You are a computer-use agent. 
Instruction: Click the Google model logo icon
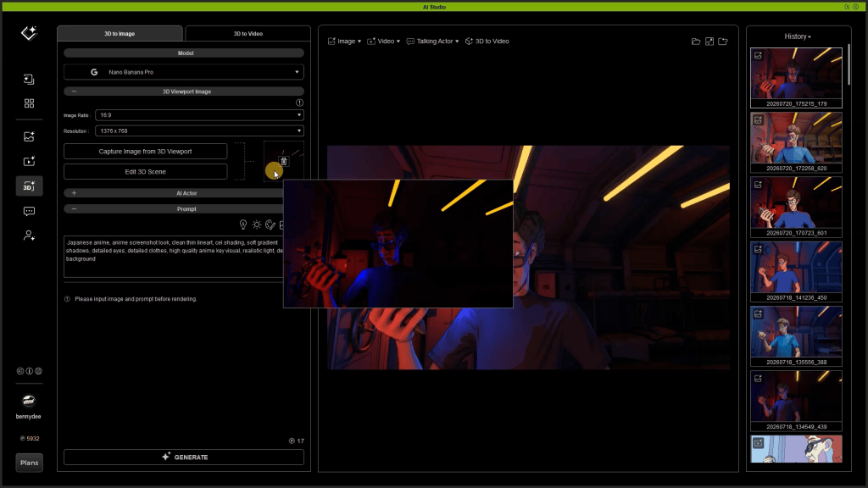(x=94, y=72)
